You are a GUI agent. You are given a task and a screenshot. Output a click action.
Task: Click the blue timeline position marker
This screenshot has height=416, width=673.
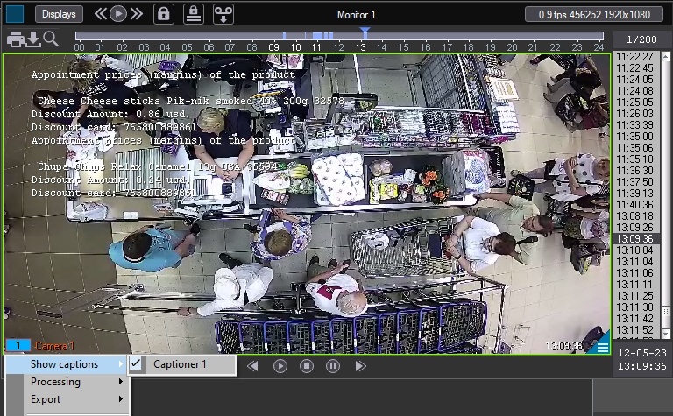click(365, 32)
